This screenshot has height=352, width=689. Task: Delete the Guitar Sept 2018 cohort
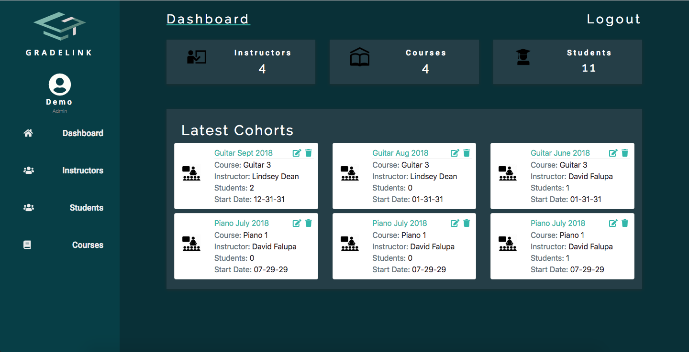309,153
